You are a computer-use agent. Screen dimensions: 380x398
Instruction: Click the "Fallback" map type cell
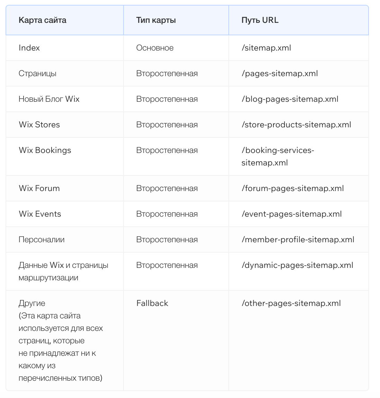click(152, 303)
